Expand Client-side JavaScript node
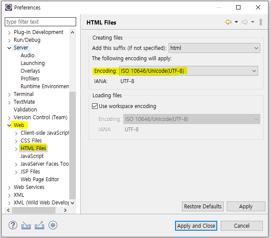Image resolution: width=271 pixels, height=238 pixels. tap(16, 133)
